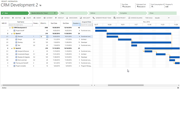Select the Test task Gantt bar
180x126 pixels.
(134, 45)
